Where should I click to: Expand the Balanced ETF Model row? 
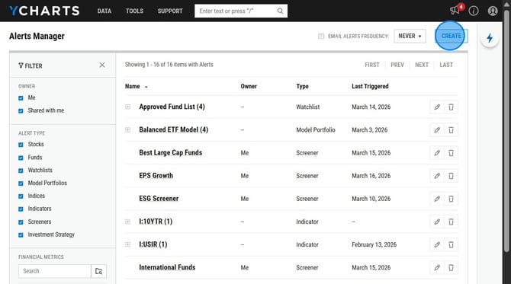tap(128, 129)
